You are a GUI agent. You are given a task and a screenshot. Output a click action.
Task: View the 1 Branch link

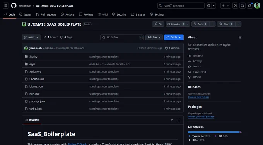coord(51,37)
